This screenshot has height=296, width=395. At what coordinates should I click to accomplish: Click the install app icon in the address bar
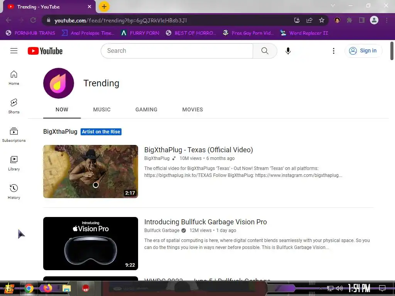click(x=297, y=20)
